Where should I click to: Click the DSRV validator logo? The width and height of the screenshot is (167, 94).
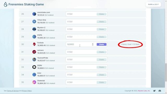click(x=34, y=67)
